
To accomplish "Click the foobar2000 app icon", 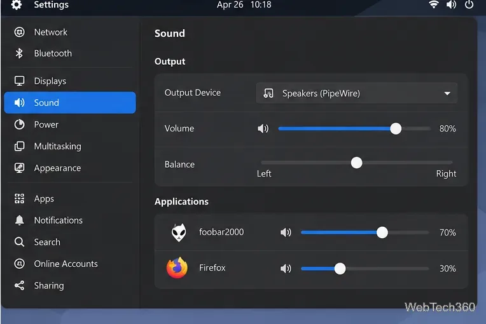I will click(179, 233).
